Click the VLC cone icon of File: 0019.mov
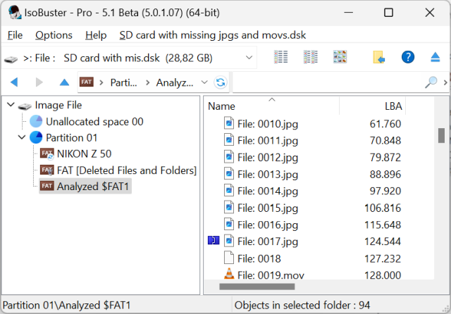Screen dimensions: 451x314 (x=229, y=273)
